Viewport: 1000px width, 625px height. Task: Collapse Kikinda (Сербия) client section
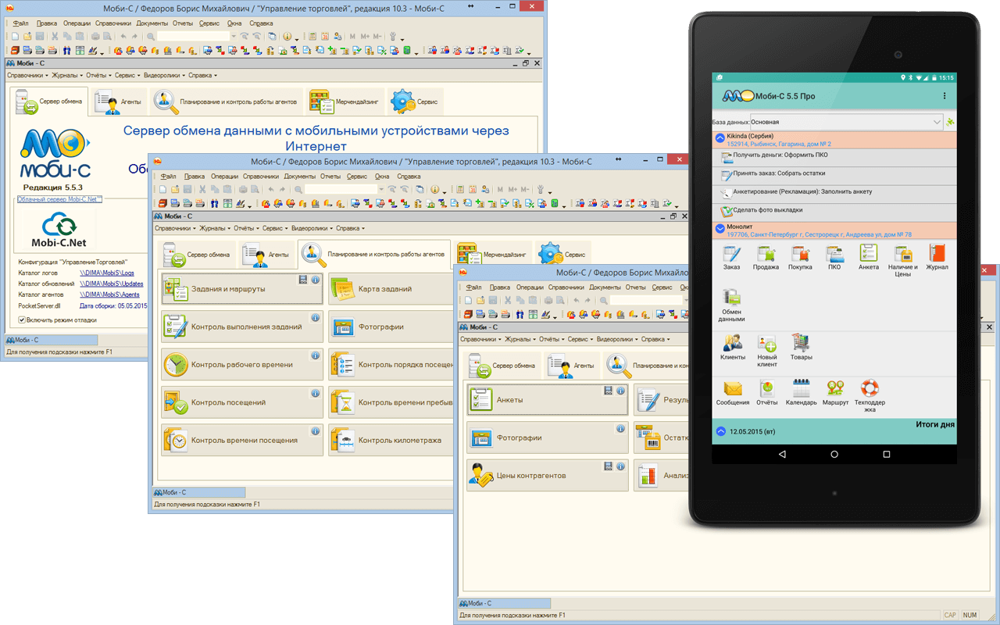[720, 139]
